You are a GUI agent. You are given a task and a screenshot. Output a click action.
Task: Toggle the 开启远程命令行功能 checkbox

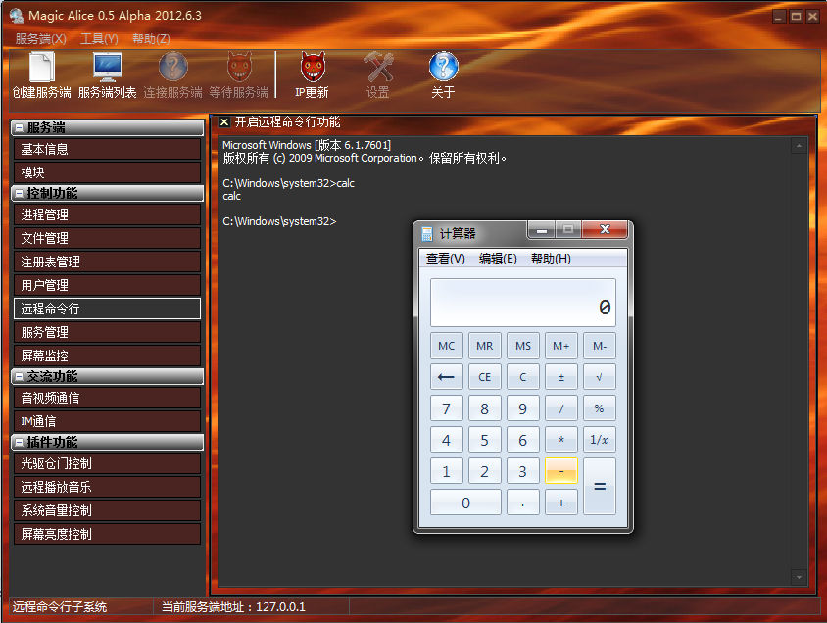[224, 122]
